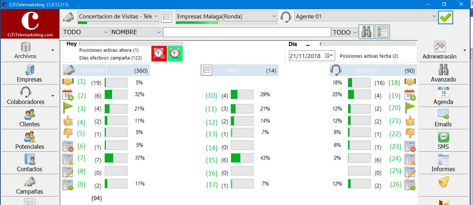Screen dimensions: 473x205
Task: Click the handshake icon in Campaña row (1)
Action: tap(68, 82)
